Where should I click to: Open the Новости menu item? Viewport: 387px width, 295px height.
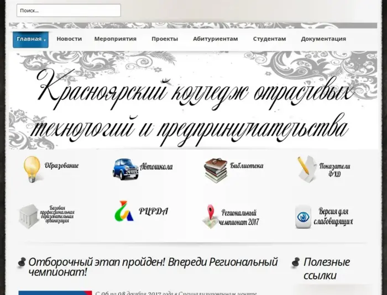(x=69, y=39)
